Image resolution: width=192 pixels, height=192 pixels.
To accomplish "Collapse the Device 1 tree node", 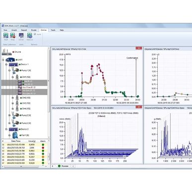I will click(6, 64).
